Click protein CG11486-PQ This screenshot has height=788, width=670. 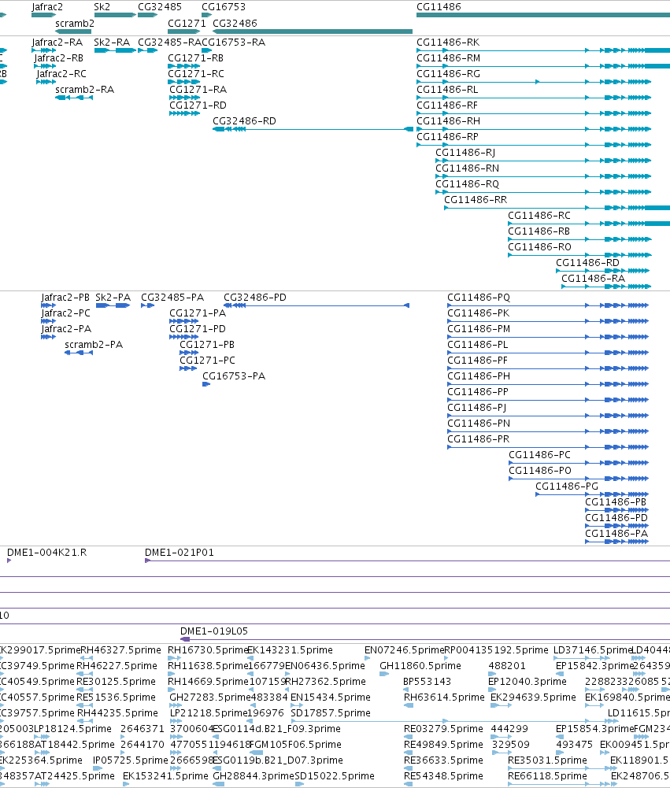tap(548, 305)
